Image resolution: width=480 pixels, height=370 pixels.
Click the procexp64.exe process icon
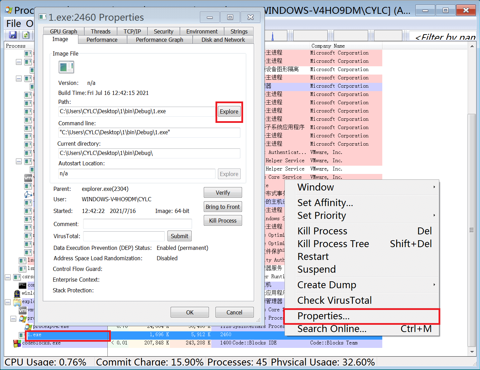click(28, 327)
